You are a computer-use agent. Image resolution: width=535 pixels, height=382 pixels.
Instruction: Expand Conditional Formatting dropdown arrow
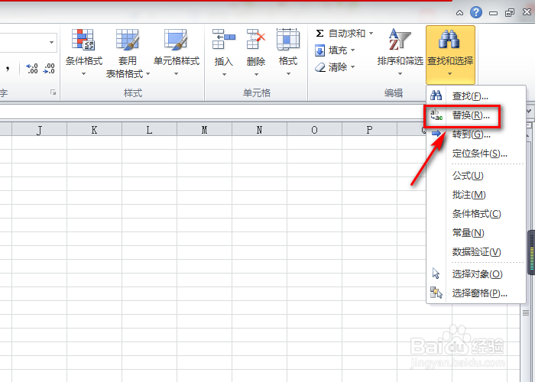83,73
